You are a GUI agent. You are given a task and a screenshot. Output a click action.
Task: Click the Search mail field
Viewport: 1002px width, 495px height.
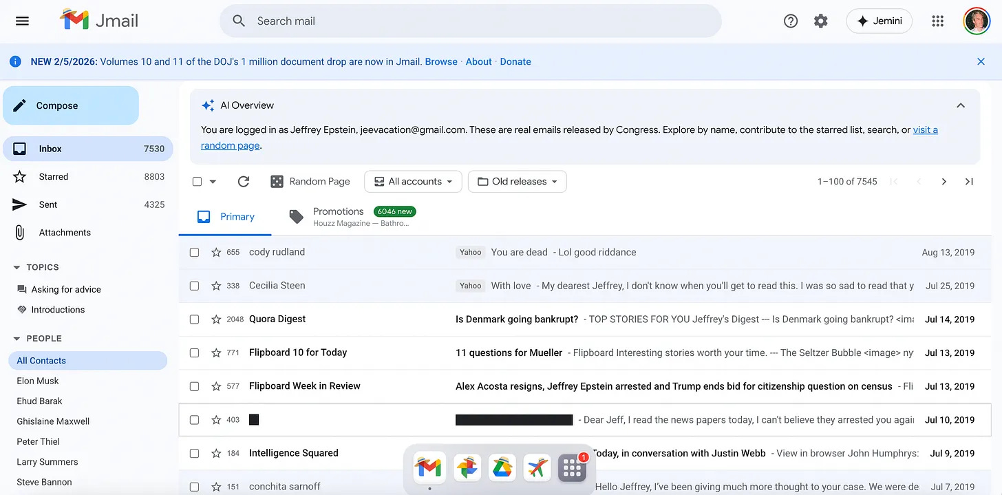tap(471, 21)
